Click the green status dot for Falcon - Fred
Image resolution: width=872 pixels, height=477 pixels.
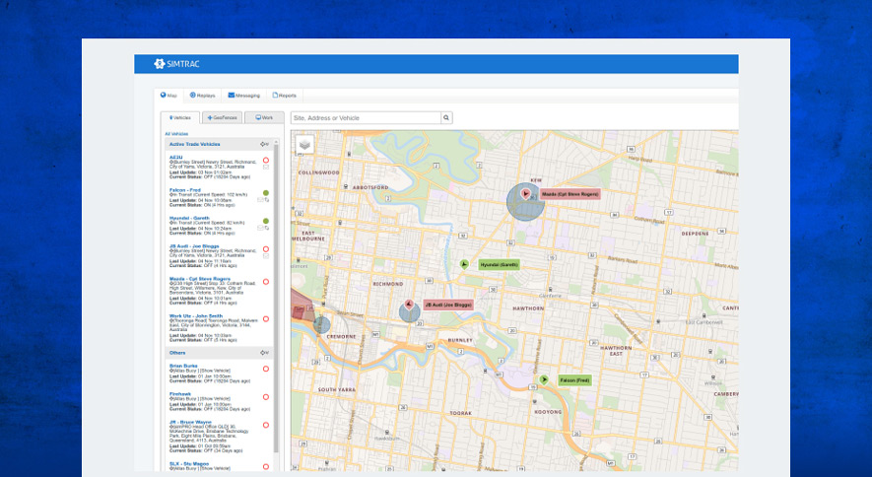click(266, 193)
